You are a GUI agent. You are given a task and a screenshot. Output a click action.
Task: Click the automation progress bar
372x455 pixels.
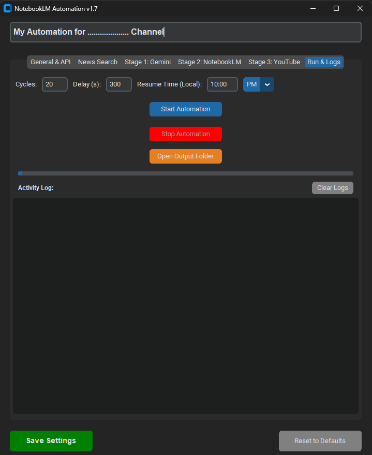click(186, 173)
